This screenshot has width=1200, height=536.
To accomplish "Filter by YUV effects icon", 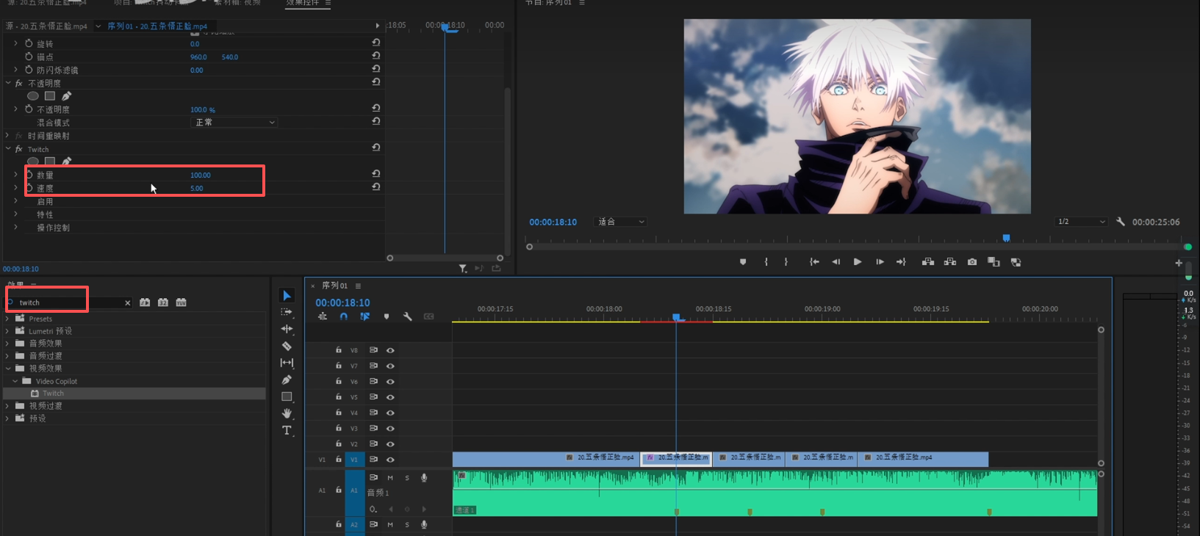I will point(181,303).
